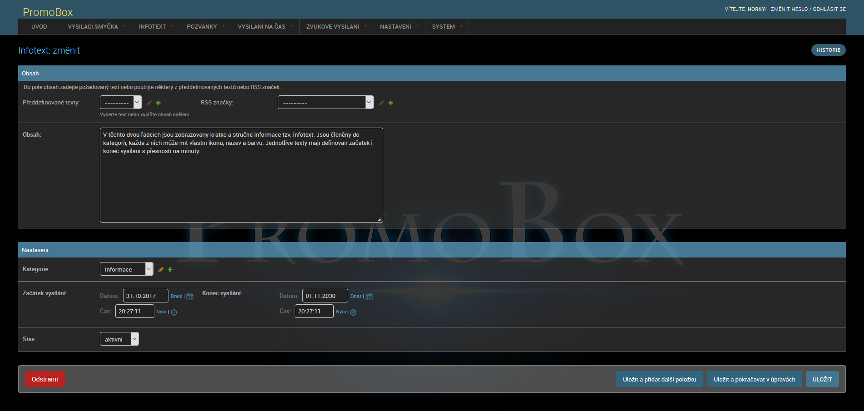The width and height of the screenshot is (864, 411).
Task: Click green plus icon next to RSS značky
Action: click(x=391, y=103)
